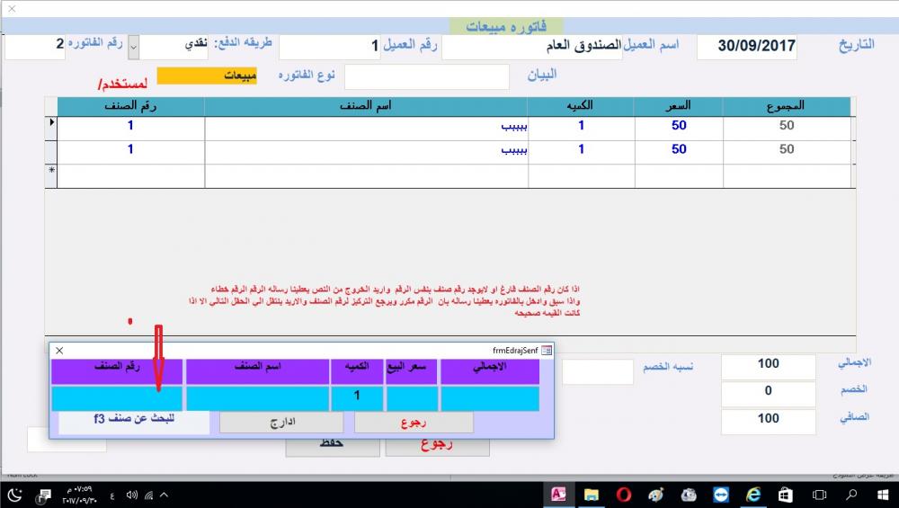This screenshot has width=899, height=508.
Task: Open Internet Explorer from the taskbar
Action: [x=752, y=495]
